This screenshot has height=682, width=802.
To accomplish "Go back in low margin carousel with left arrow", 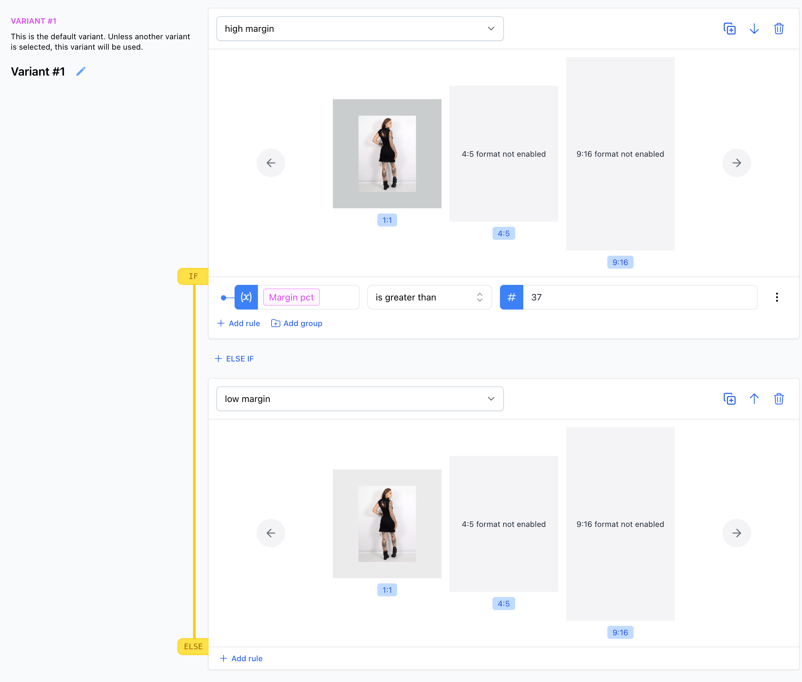I will coord(271,533).
